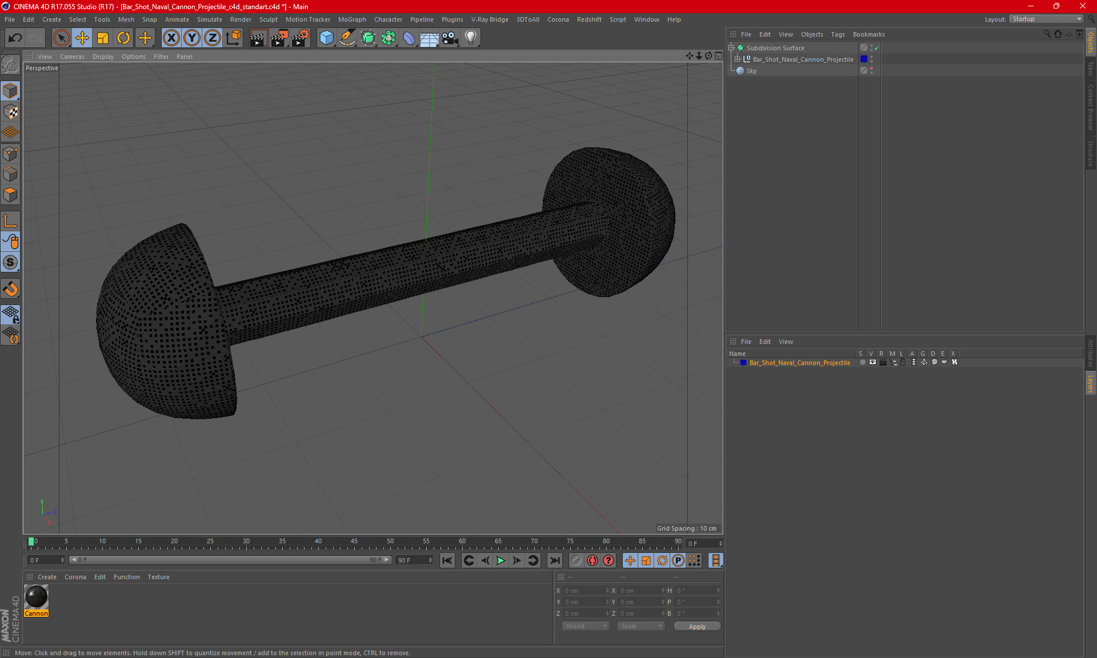The image size is (1097, 658).
Task: Open the material manager Texture menu
Action: [x=158, y=577]
